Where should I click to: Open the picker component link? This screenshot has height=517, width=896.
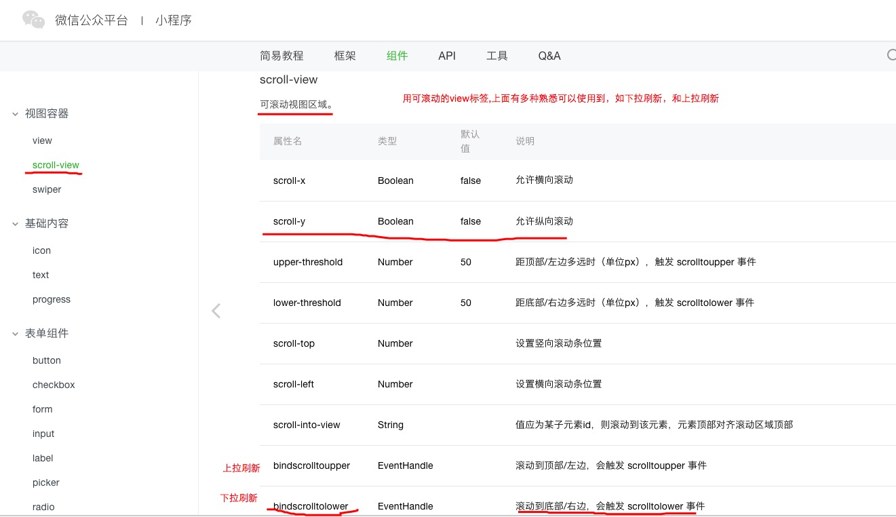pyautogui.click(x=45, y=482)
